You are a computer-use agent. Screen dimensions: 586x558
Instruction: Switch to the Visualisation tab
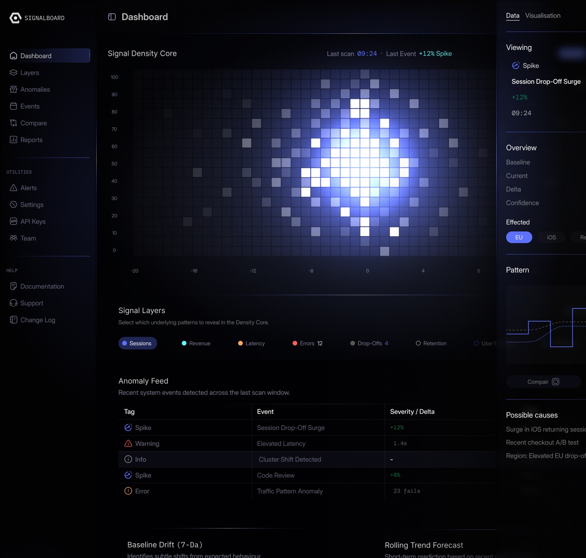coord(543,16)
